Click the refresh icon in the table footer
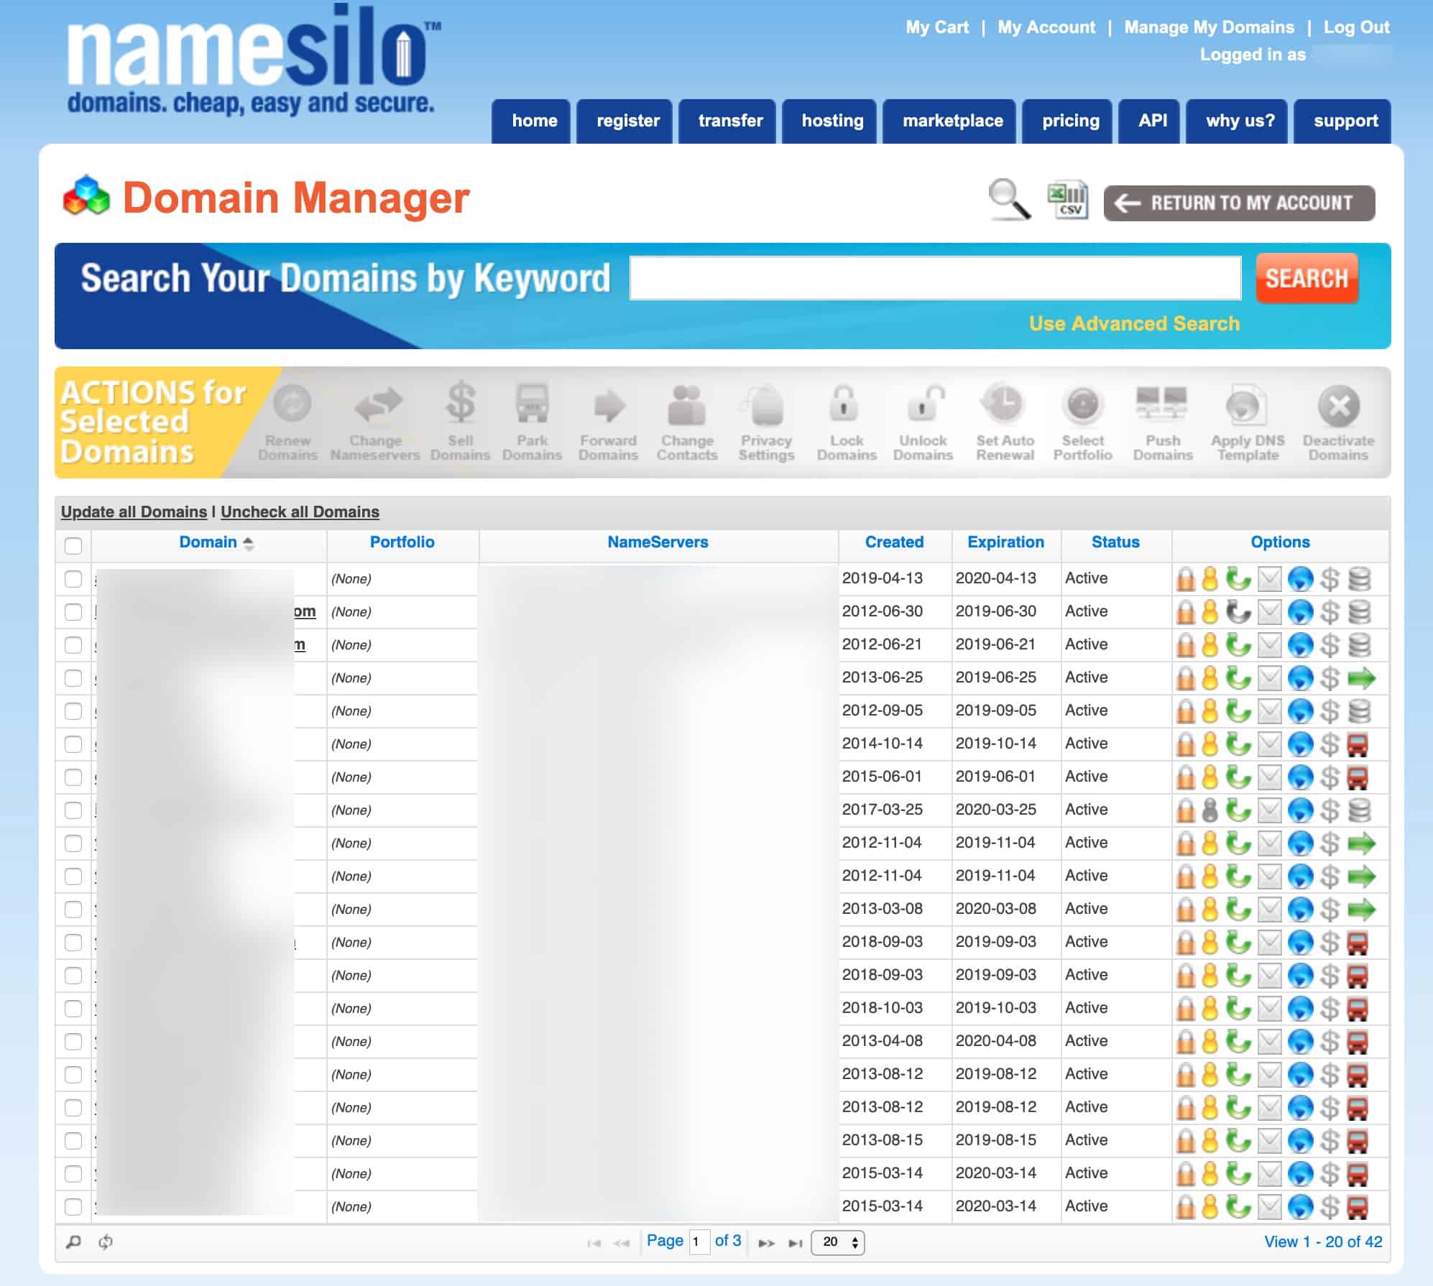The height and width of the screenshot is (1286, 1433). pos(106,1241)
